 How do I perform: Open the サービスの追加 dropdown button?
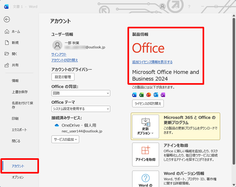point(65,139)
